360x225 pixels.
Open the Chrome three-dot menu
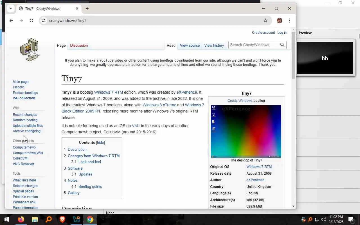(x=289, y=21)
